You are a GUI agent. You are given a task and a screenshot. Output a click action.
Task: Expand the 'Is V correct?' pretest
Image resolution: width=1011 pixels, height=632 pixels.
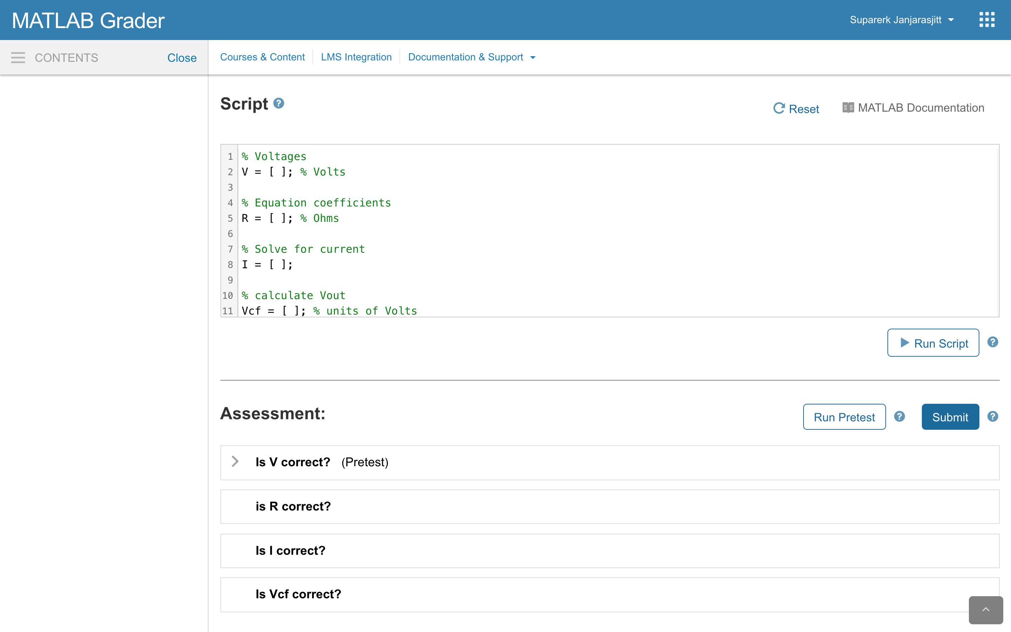[235, 461]
